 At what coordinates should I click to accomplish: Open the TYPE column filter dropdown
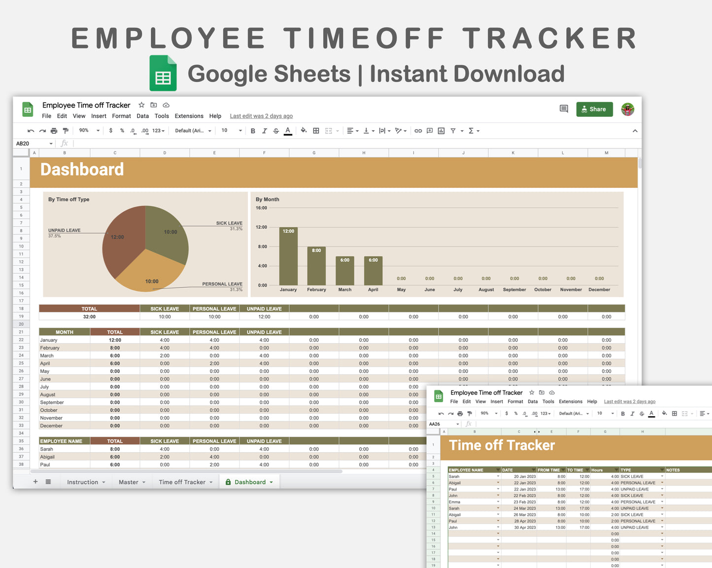coord(662,469)
